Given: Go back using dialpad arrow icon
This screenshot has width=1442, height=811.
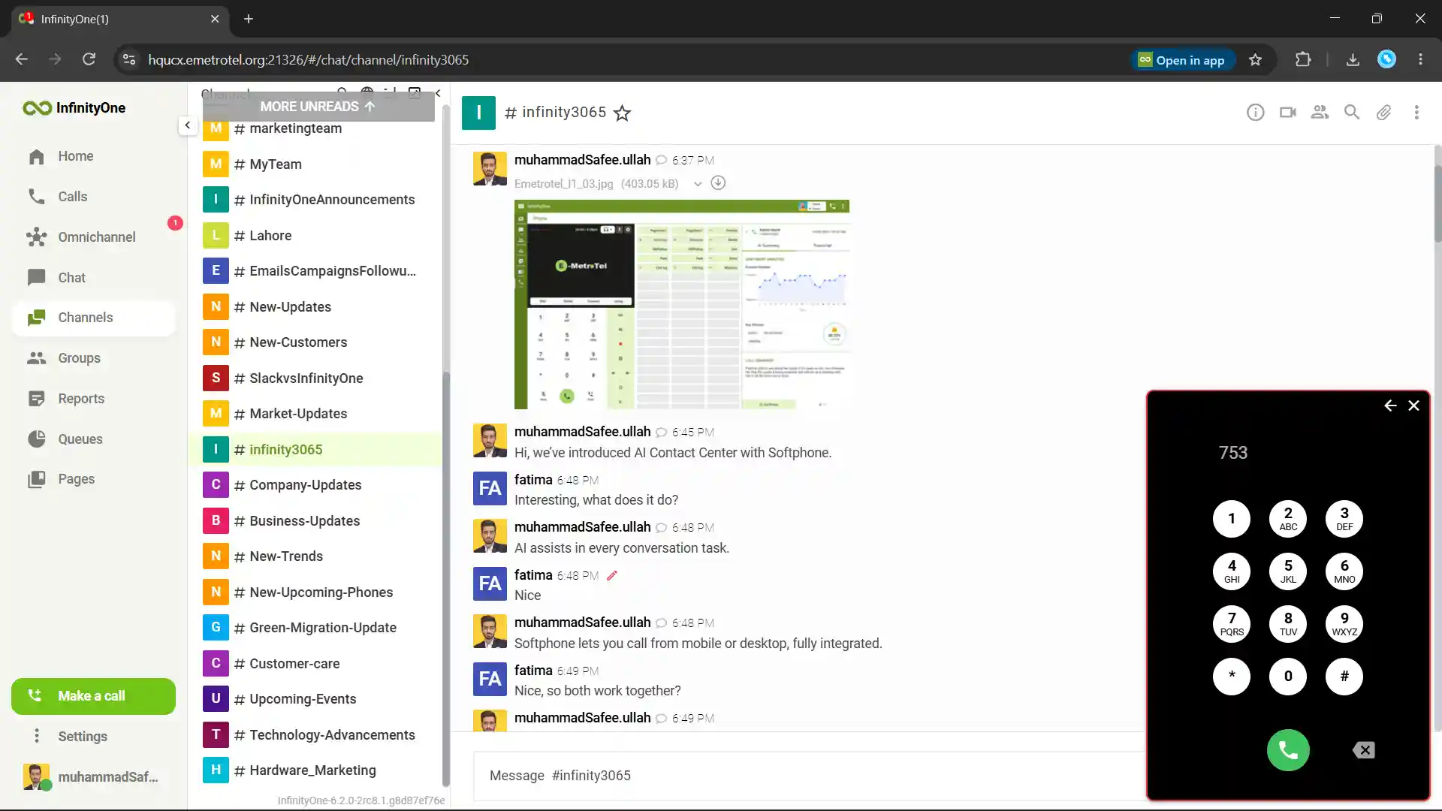Looking at the screenshot, I should (1390, 405).
